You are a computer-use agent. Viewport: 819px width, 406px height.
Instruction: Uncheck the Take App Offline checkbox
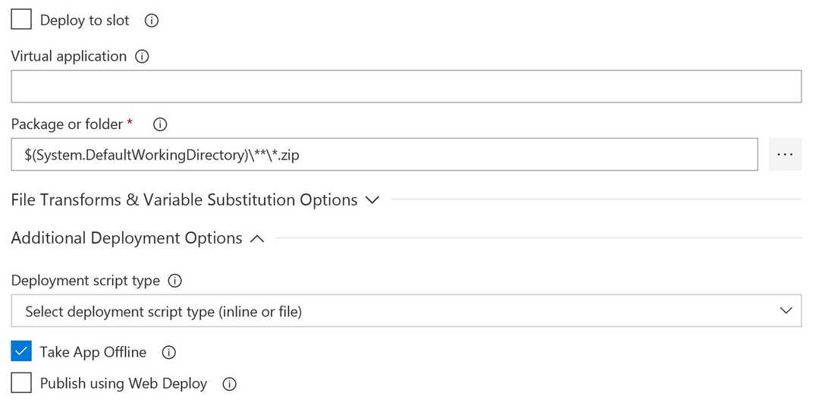pos(21,351)
